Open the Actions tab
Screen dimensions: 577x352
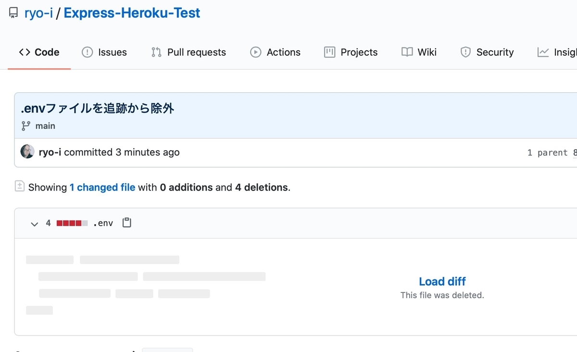click(x=276, y=52)
